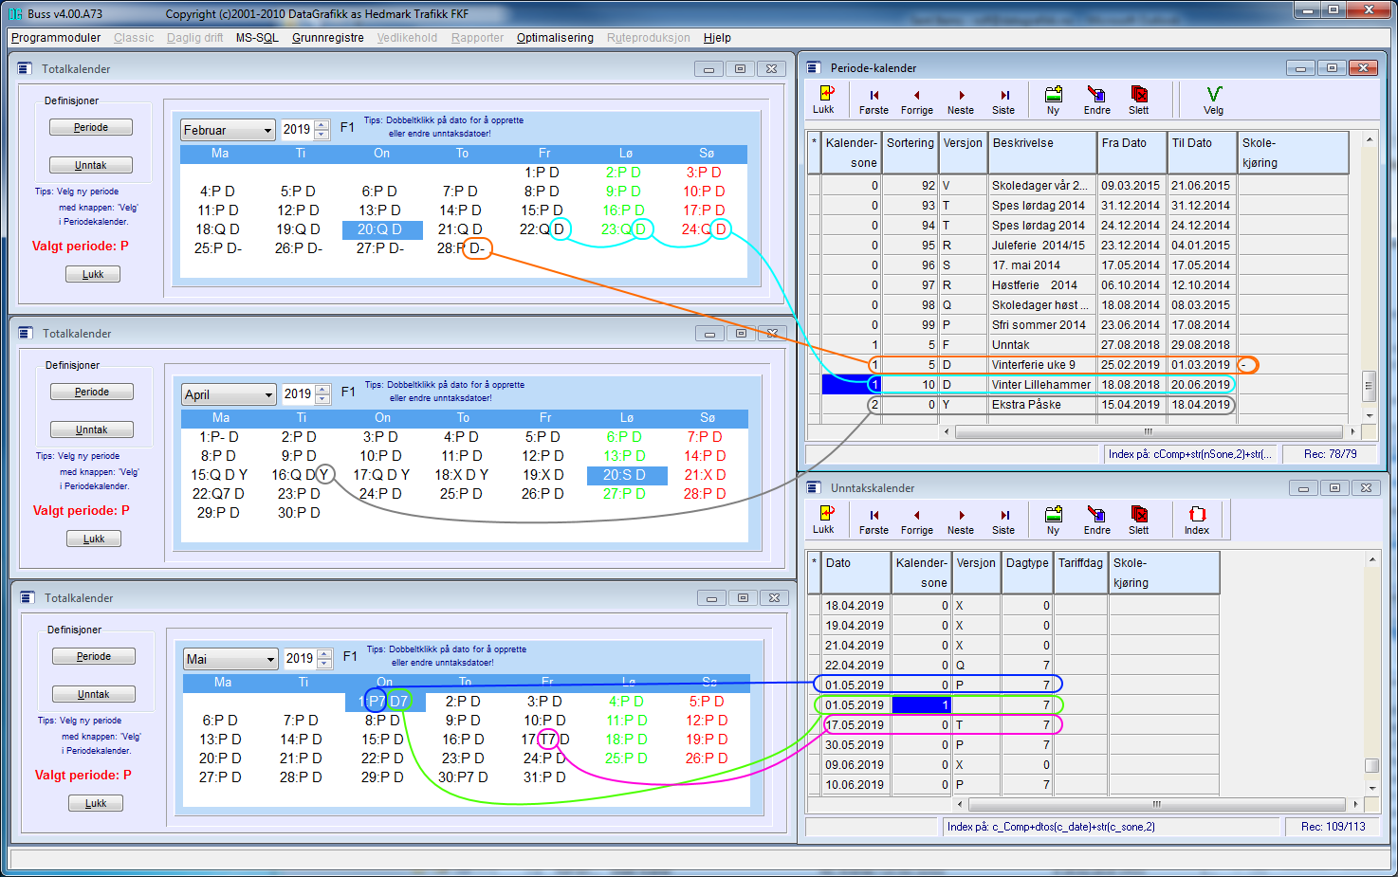Viewport: 1398px width, 877px height.
Task: Click Dagtype column header in Unntakskalender
Action: point(1027,573)
